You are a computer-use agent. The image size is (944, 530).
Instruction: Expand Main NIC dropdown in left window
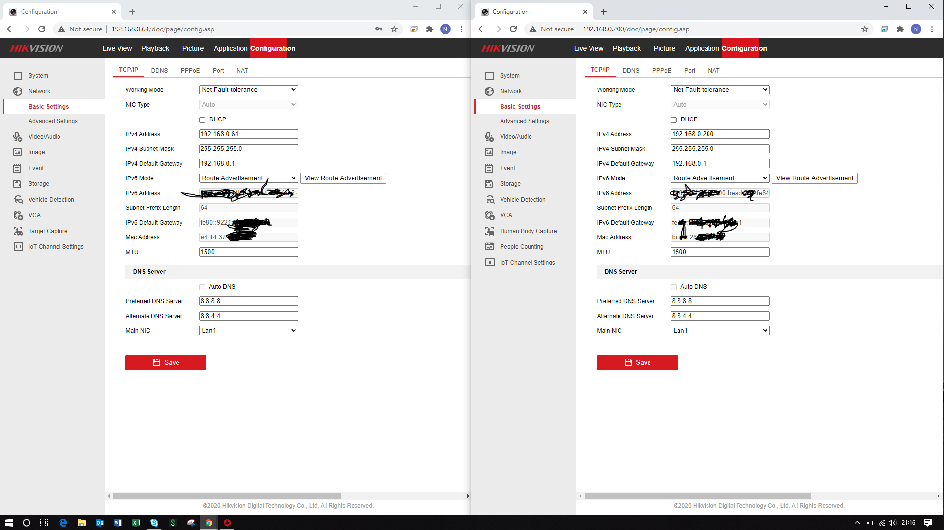point(248,331)
